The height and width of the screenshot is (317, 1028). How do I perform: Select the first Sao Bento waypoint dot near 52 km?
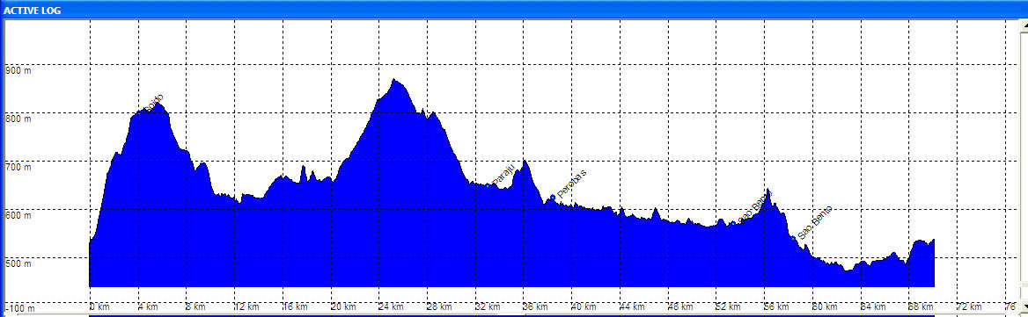pos(733,224)
